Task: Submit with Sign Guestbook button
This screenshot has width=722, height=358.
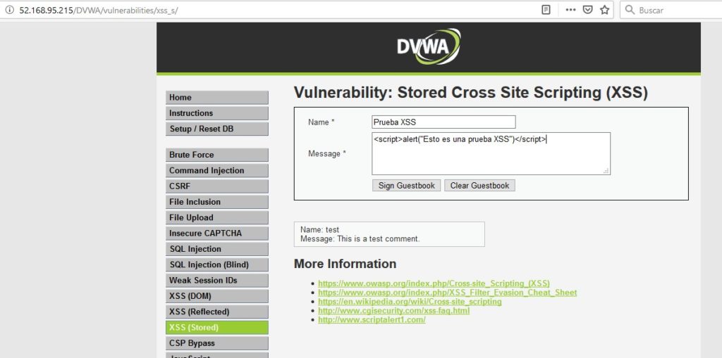Action: [x=407, y=186]
